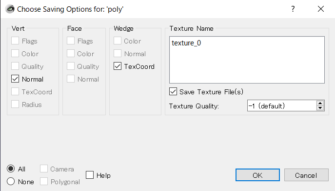Check the Polygonal checkbox
335x191 pixels.
(x=44, y=181)
